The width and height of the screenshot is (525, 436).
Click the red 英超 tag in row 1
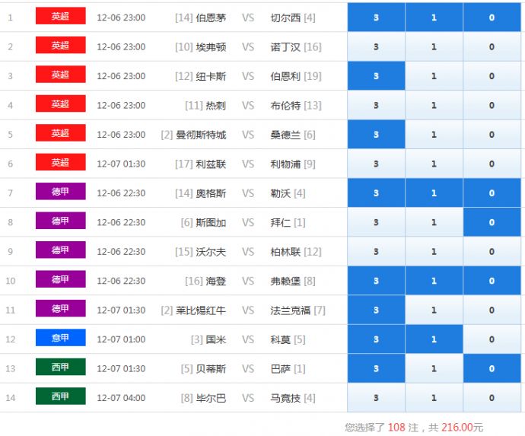click(x=60, y=16)
